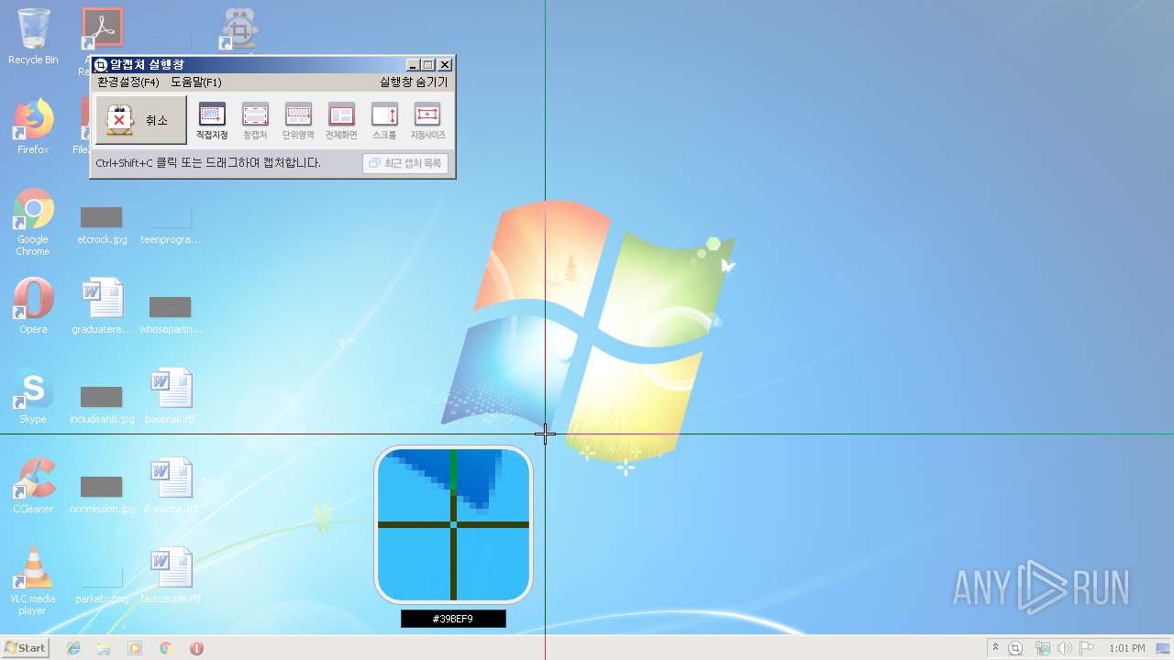Screen dimensions: 1174x660
Task: Select the includeanti.jpg desktop file
Action: (x=102, y=402)
